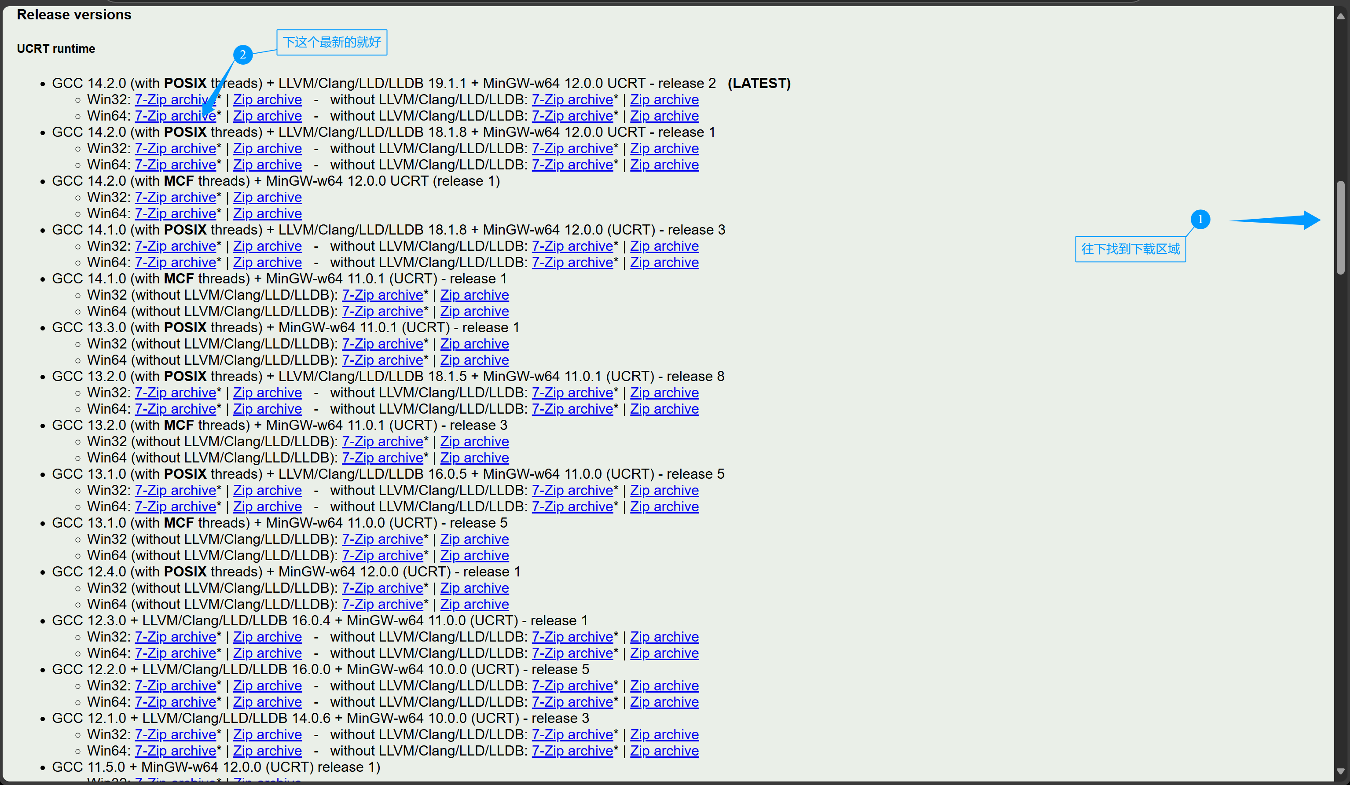Click Win64 7-Zip archive for GCC 14.2.0 POSIX release 2
Viewport: 1350px width, 785px height.
[x=175, y=116]
